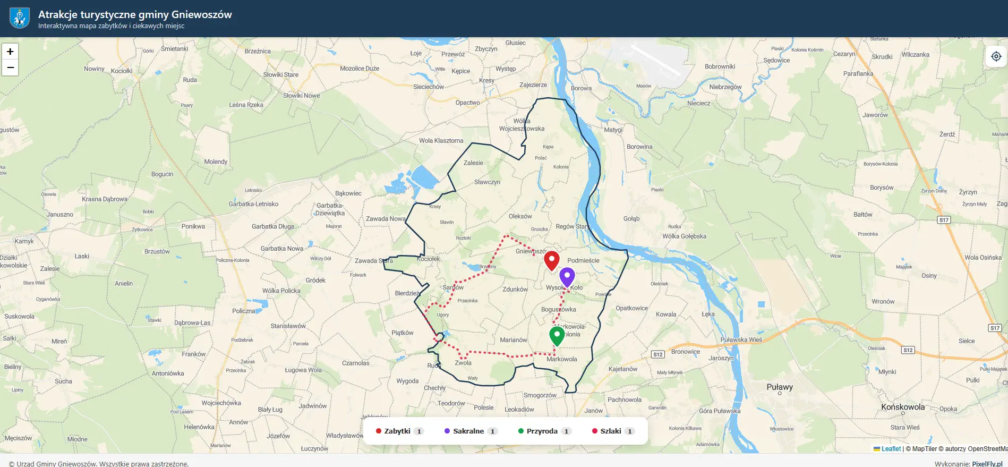Click the Regów Stary label
This screenshot has width=1008, height=467.
[x=573, y=226]
